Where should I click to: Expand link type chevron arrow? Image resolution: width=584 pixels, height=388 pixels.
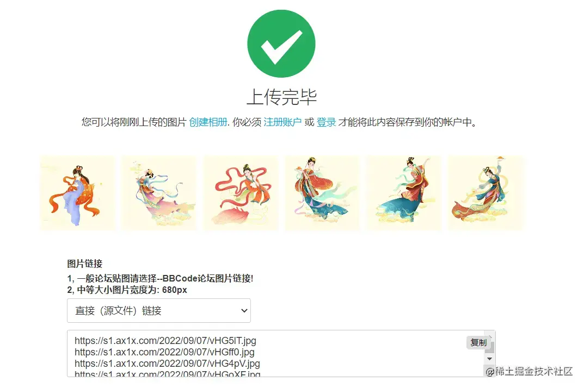tap(244, 311)
